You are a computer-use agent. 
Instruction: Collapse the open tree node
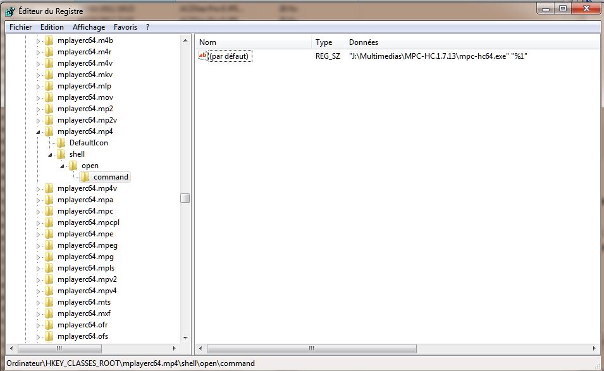pos(62,166)
